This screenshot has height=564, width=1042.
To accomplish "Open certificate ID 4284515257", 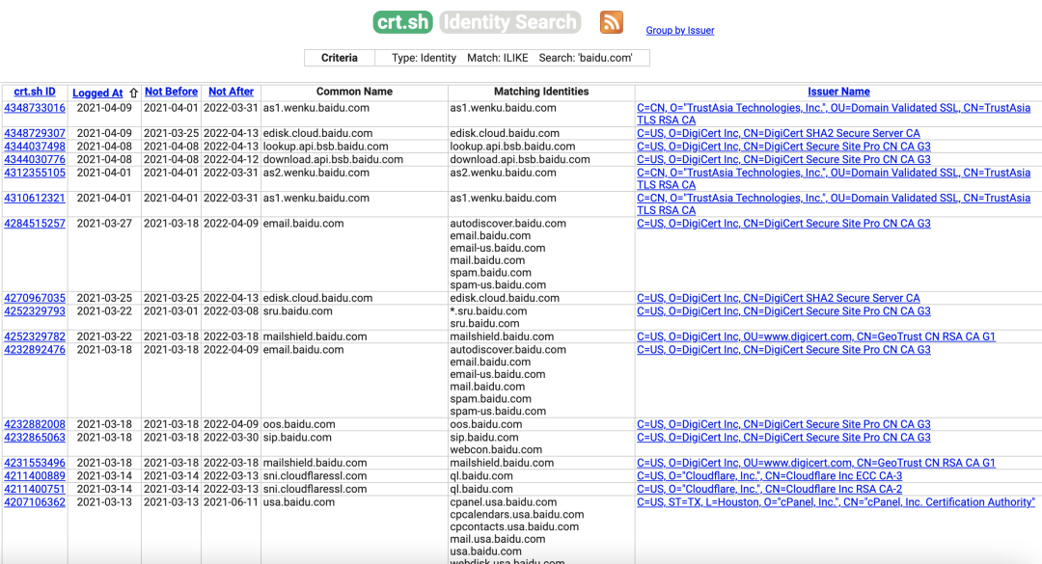I will pyautogui.click(x=35, y=224).
